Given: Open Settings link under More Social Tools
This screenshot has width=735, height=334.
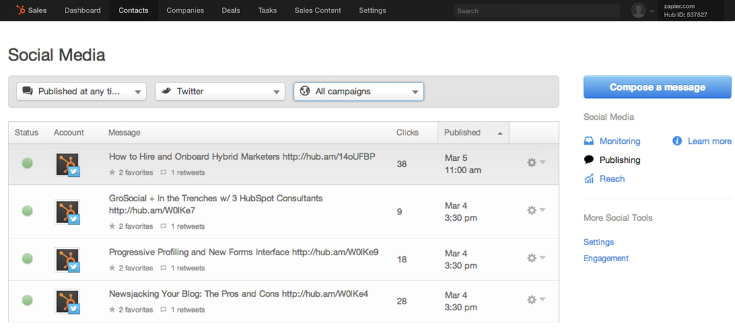Looking at the screenshot, I should [598, 242].
